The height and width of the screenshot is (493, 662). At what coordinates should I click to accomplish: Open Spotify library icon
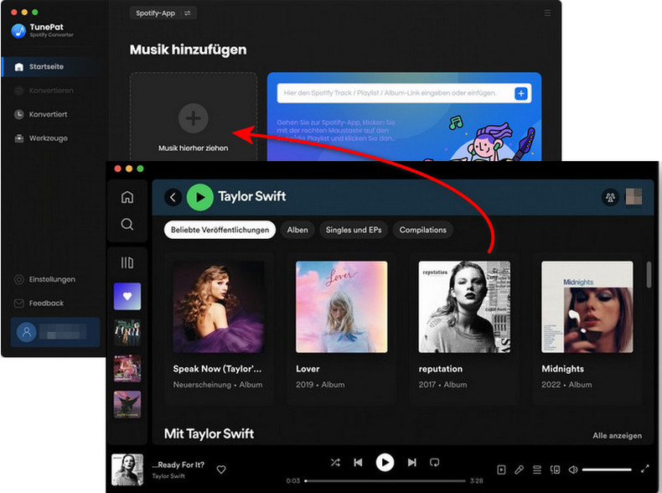click(x=127, y=262)
